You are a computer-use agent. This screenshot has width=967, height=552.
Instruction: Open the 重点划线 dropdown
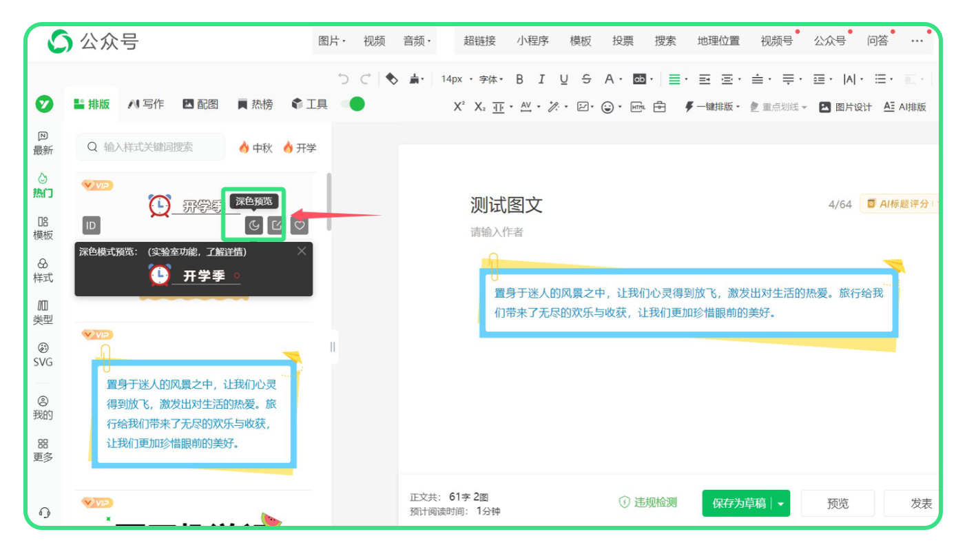pos(778,107)
